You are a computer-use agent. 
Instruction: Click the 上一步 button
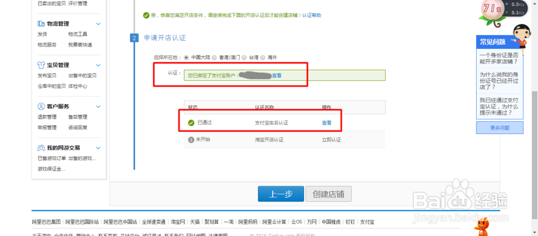[x=281, y=194]
